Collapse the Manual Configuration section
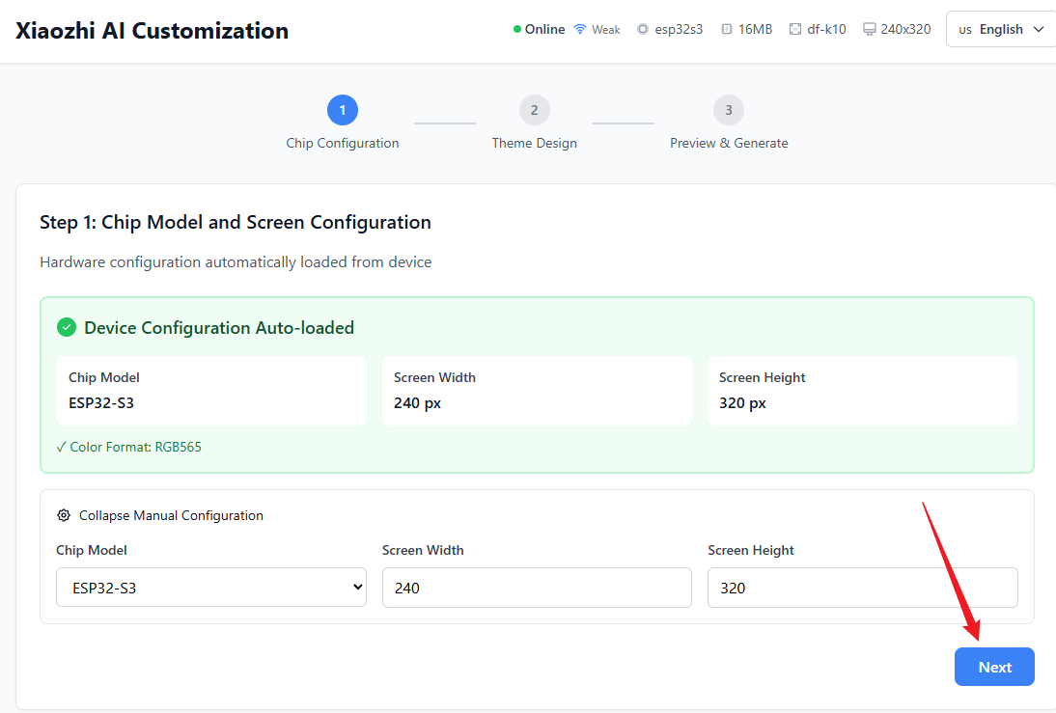Image resolution: width=1056 pixels, height=713 pixels. point(170,515)
